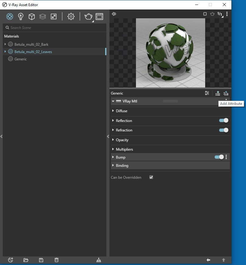Open the Materials category sphere icon
Screen dimensions: 246x265
click(x=10, y=16)
